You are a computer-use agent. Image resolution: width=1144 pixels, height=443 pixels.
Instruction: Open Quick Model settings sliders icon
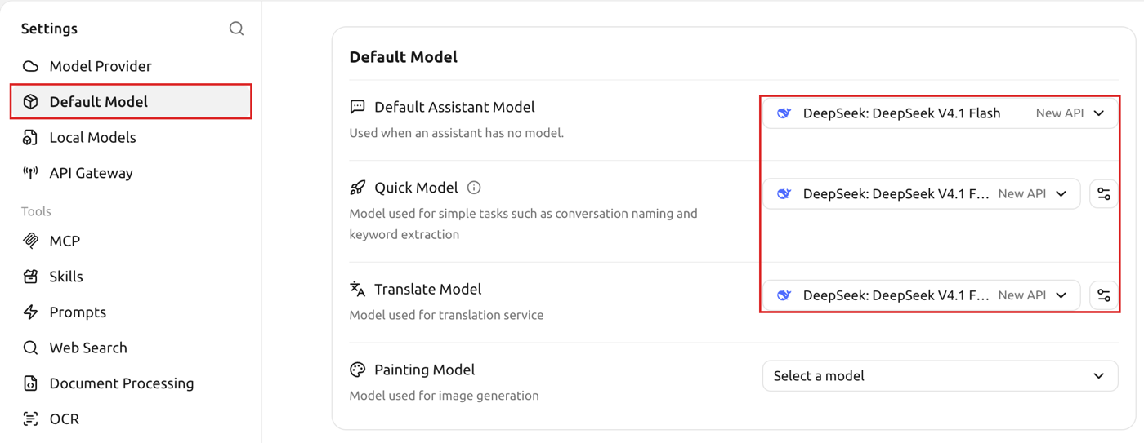[1104, 194]
